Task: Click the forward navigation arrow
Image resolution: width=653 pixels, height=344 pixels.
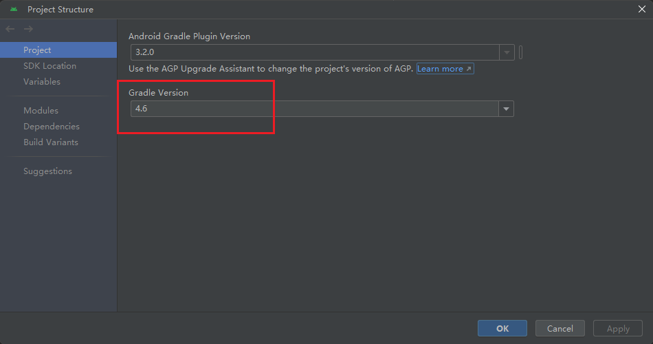Action: coord(28,29)
